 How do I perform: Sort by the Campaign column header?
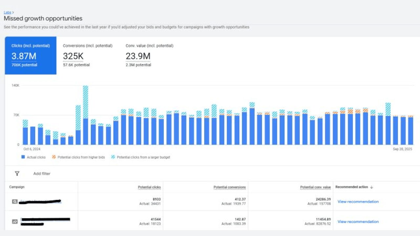[x=17, y=187]
